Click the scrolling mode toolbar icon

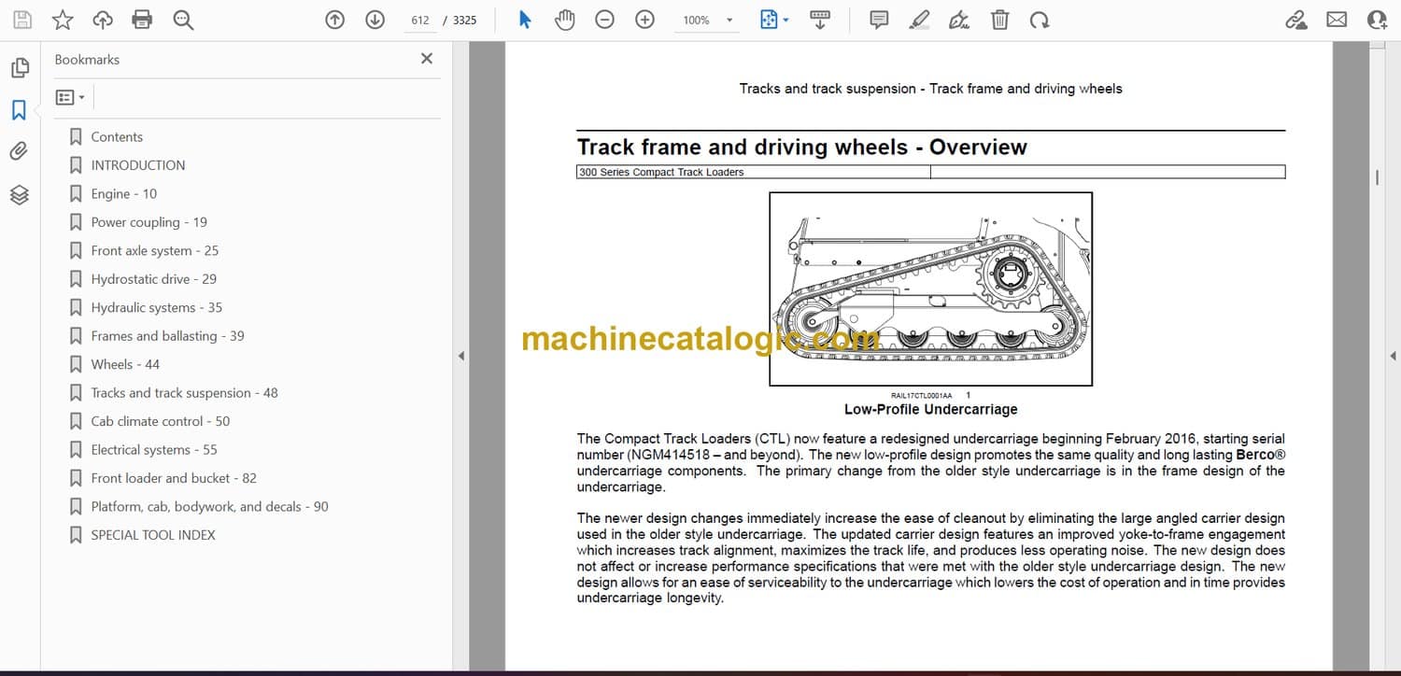820,20
